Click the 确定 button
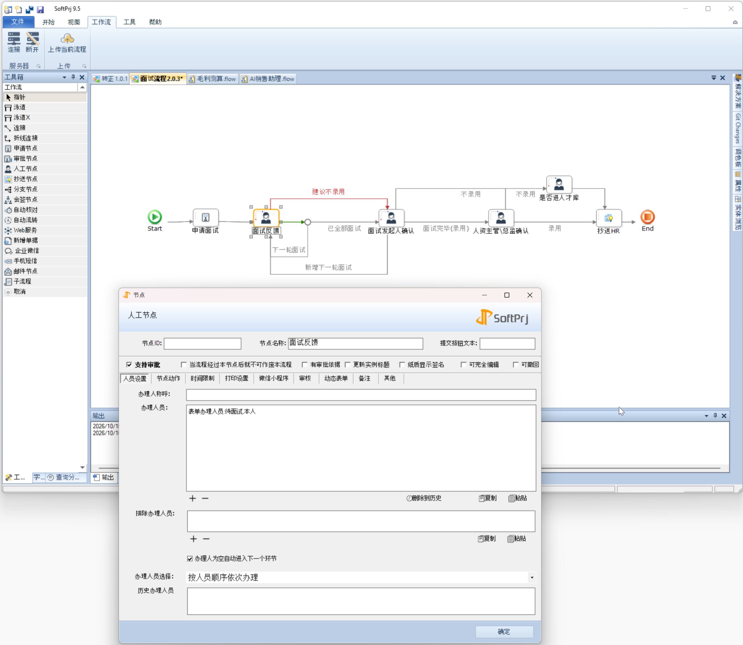Image resolution: width=743 pixels, height=645 pixels. point(504,632)
